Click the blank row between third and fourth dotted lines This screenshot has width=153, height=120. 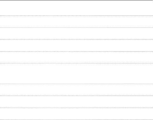coord(76,46)
